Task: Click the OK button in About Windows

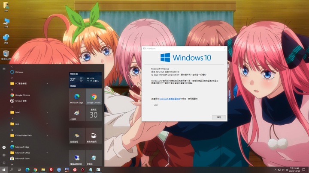Action: tap(219, 117)
